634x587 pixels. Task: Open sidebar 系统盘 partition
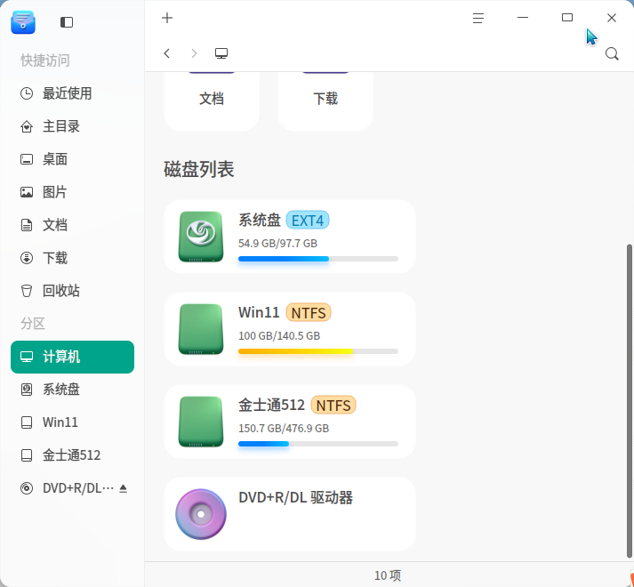(x=72, y=390)
